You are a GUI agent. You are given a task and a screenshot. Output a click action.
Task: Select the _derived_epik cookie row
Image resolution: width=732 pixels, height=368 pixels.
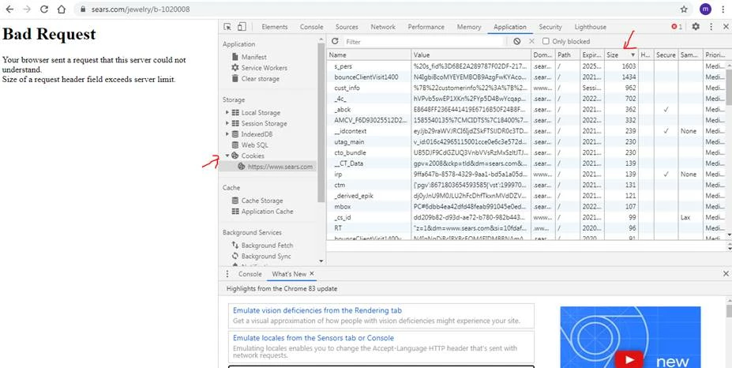pos(526,195)
